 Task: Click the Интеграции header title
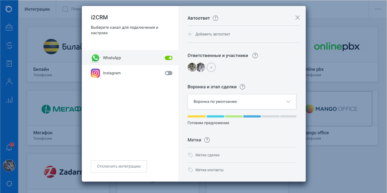[37, 9]
